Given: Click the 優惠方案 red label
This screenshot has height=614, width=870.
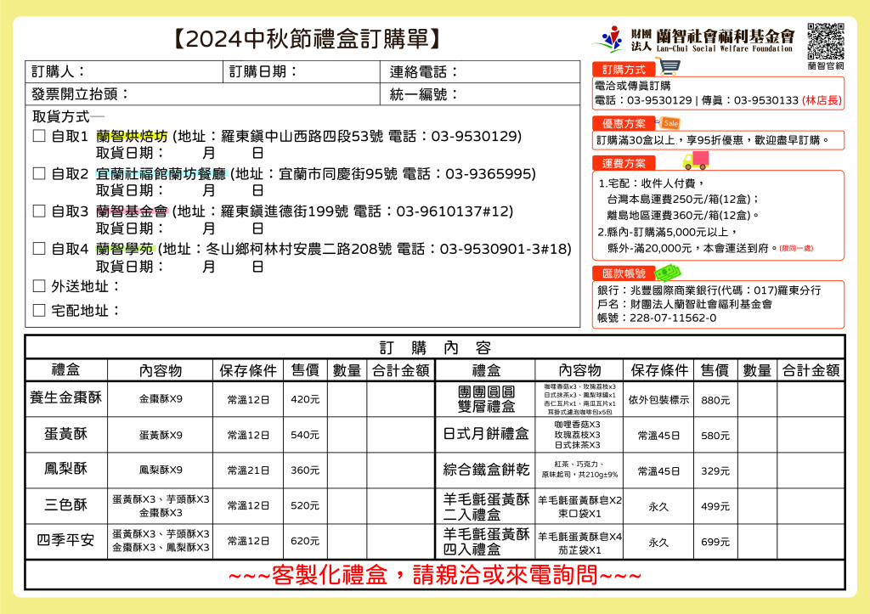Looking at the screenshot, I should [x=624, y=124].
